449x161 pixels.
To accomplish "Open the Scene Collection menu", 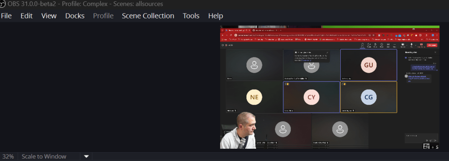I will click(x=148, y=16).
